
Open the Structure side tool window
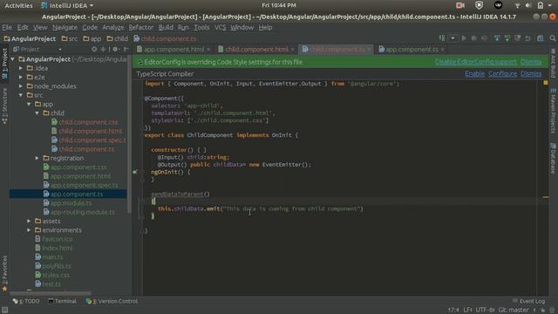pyautogui.click(x=4, y=106)
